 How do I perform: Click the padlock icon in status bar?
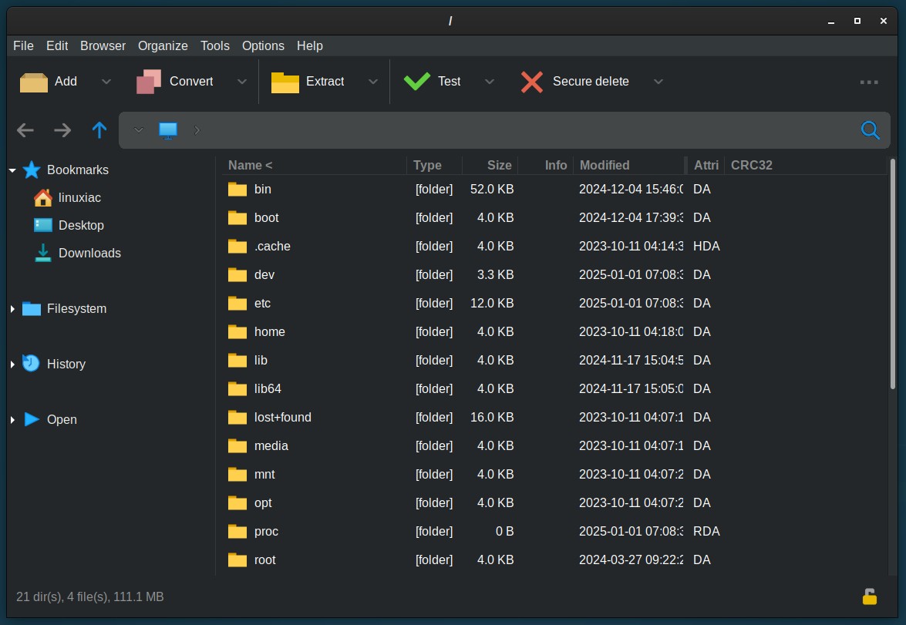(870, 596)
